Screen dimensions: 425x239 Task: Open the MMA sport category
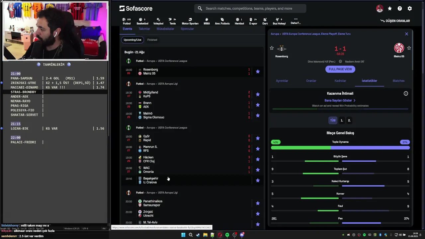tap(207, 21)
